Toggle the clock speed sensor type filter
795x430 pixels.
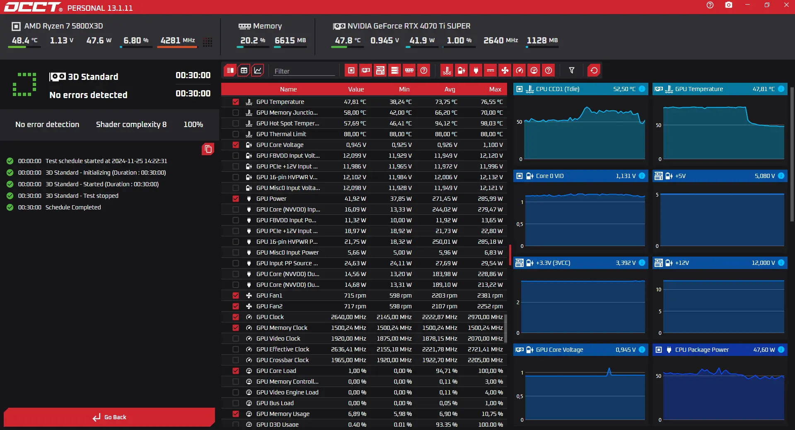point(520,70)
